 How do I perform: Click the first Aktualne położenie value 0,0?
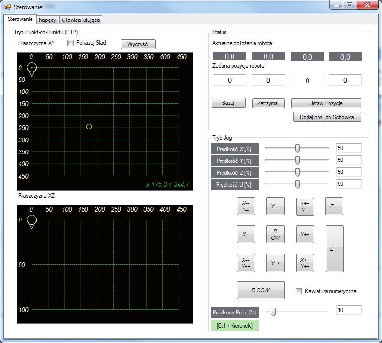[x=230, y=56]
